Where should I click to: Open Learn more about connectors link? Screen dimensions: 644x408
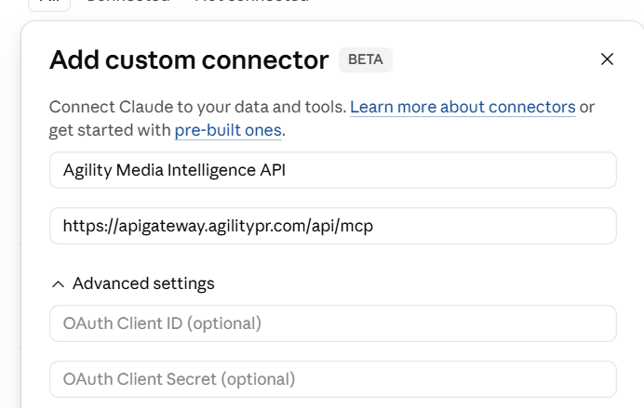click(463, 107)
